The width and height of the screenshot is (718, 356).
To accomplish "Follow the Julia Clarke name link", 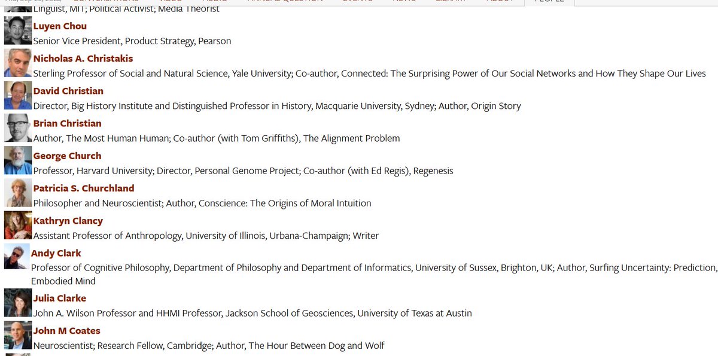I will 60,298.
